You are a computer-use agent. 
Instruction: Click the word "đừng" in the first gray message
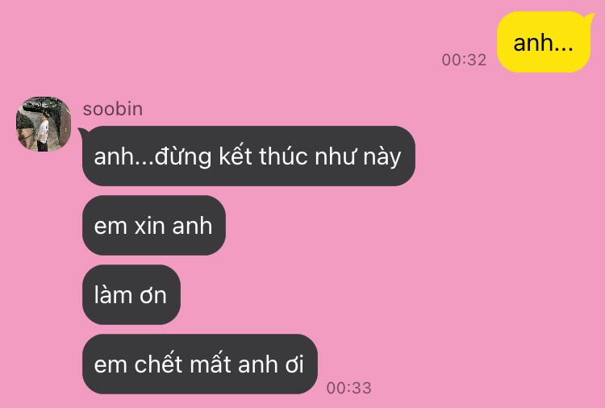click(183, 157)
